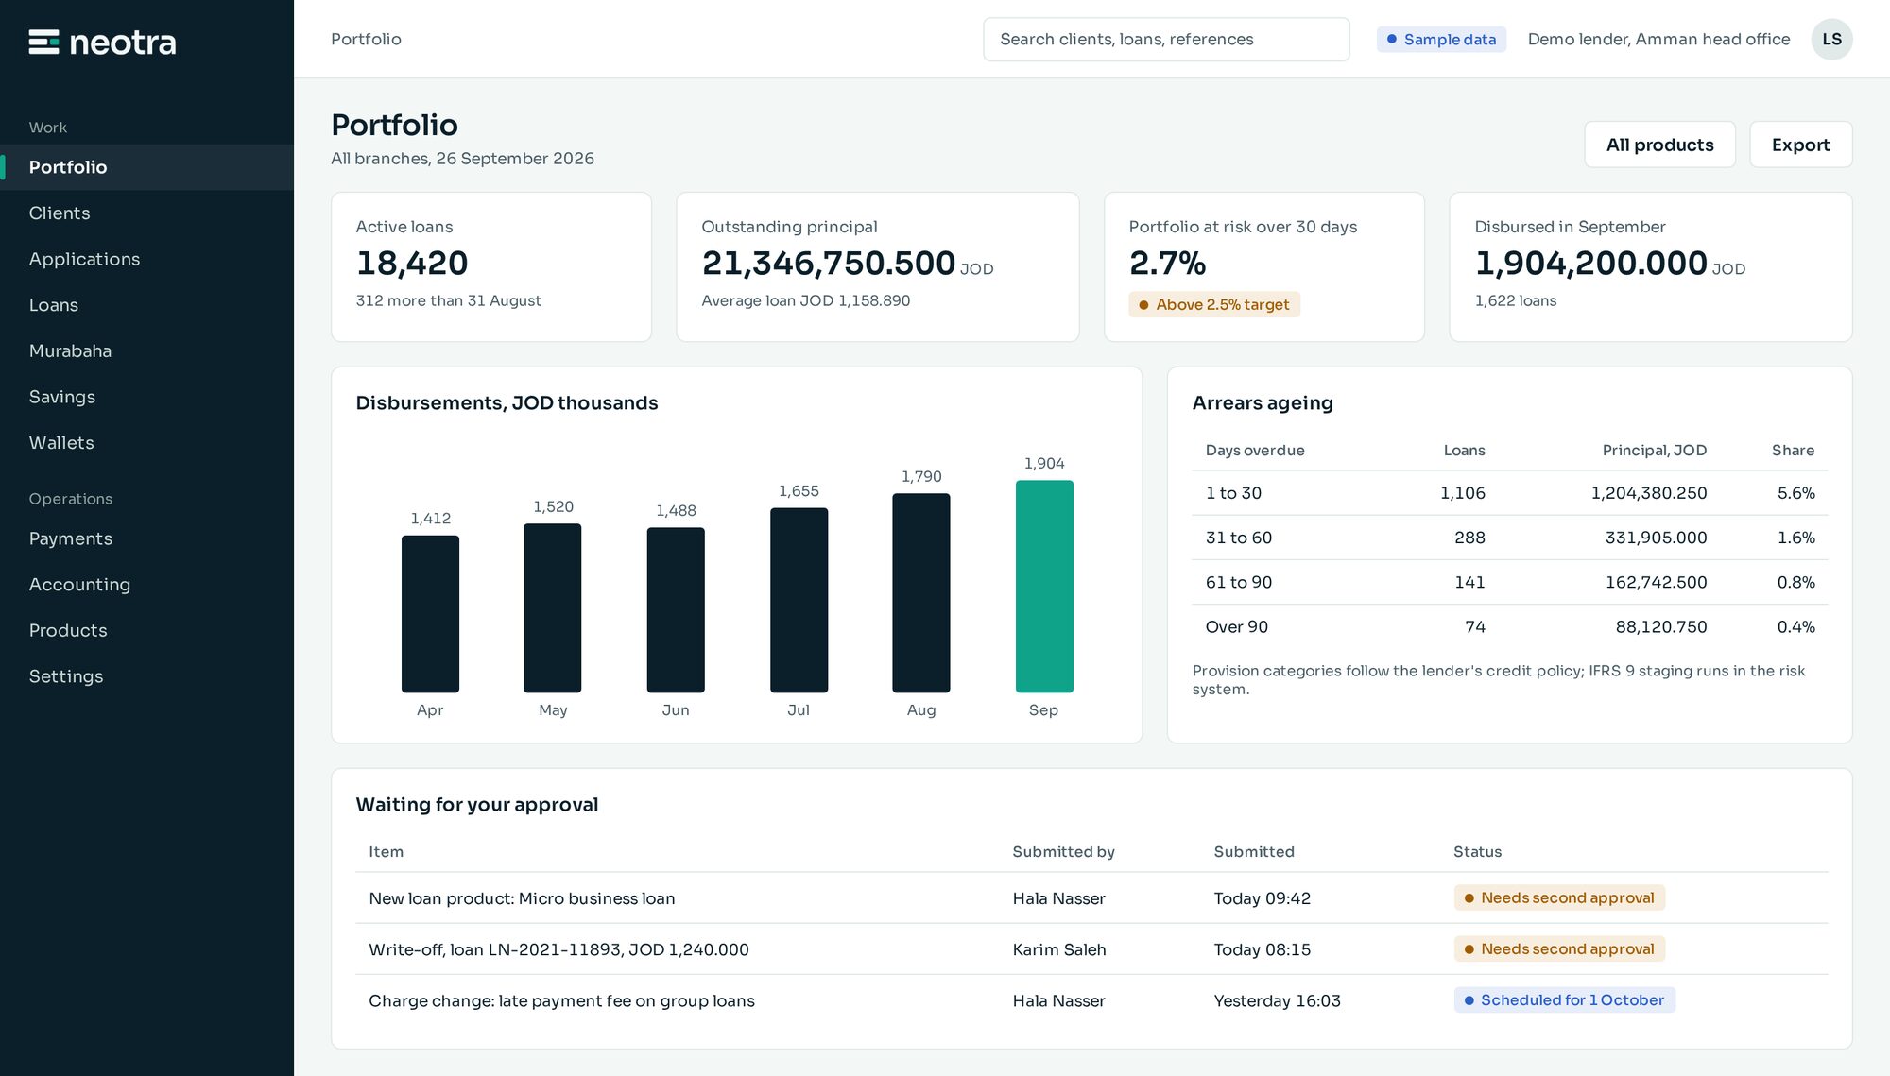The width and height of the screenshot is (1890, 1076).
Task: Open the LS user avatar
Action: [x=1831, y=39]
